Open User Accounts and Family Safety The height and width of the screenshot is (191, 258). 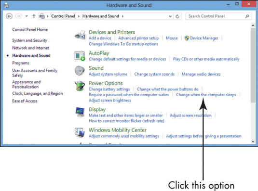coord(35,73)
